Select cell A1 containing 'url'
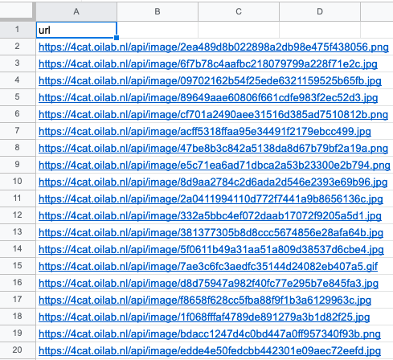The width and height of the screenshot is (393, 360). pos(76,30)
